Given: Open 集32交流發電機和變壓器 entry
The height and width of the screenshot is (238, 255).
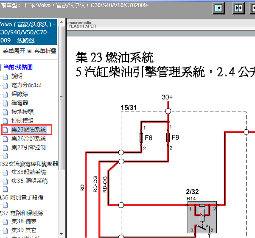Looking at the screenshot, I should coord(29,164).
